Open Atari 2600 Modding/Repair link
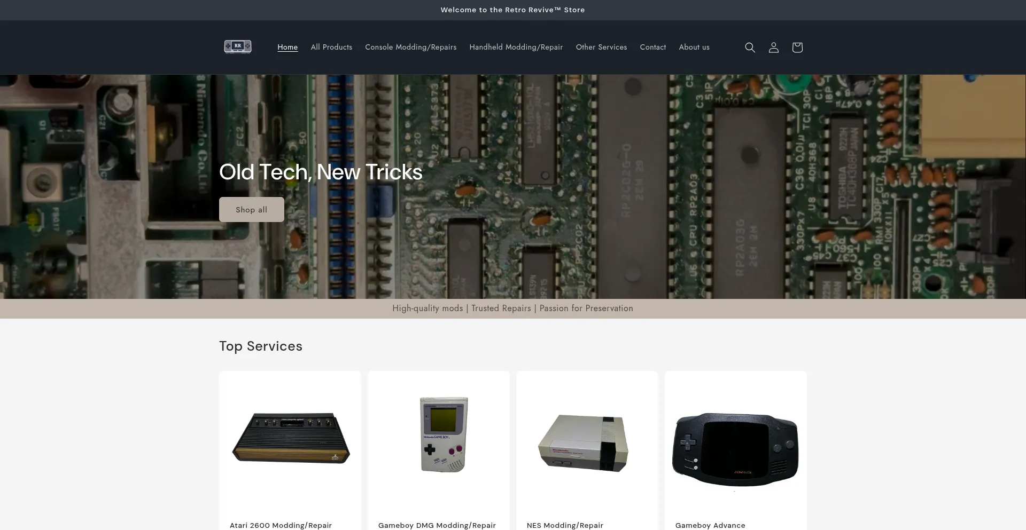1026x530 pixels. click(281, 525)
